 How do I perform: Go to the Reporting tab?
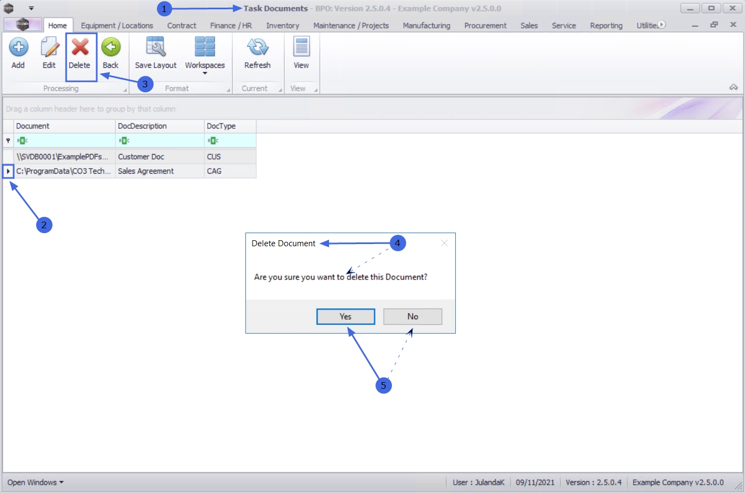[x=606, y=26]
